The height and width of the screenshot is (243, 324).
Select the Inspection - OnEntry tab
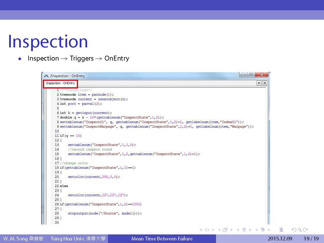click(60, 83)
